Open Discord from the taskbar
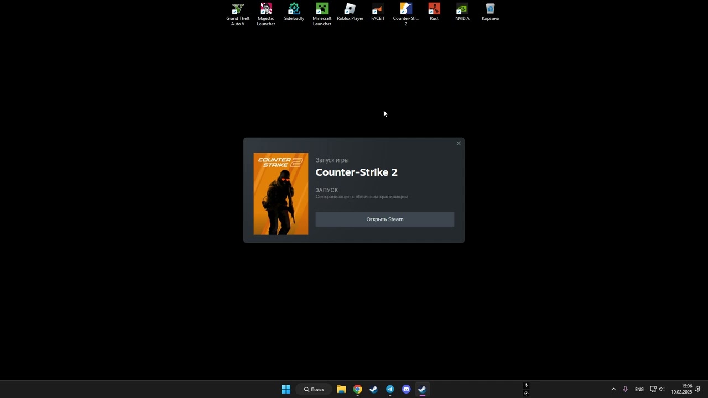This screenshot has height=398, width=708. click(407, 390)
